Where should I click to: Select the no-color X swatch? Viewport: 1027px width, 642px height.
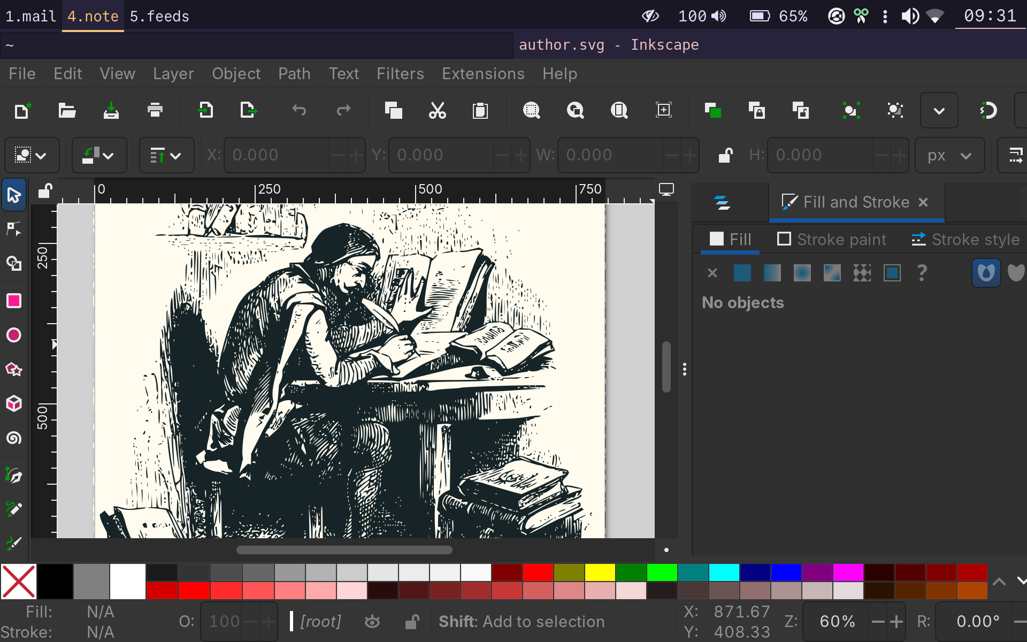pyautogui.click(x=19, y=582)
